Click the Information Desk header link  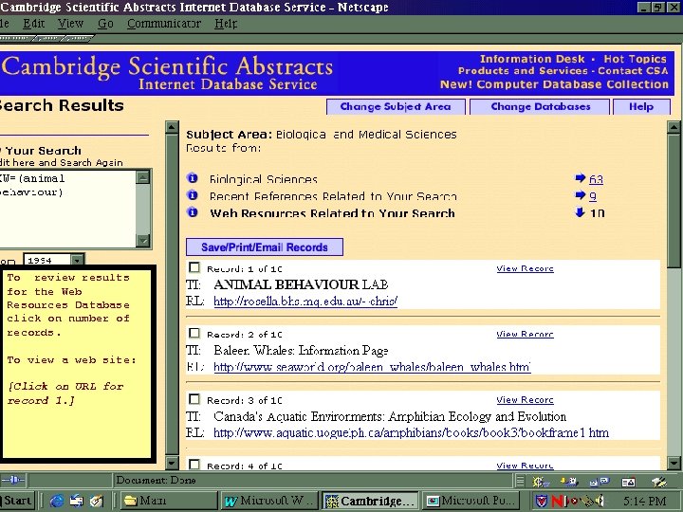click(x=532, y=59)
